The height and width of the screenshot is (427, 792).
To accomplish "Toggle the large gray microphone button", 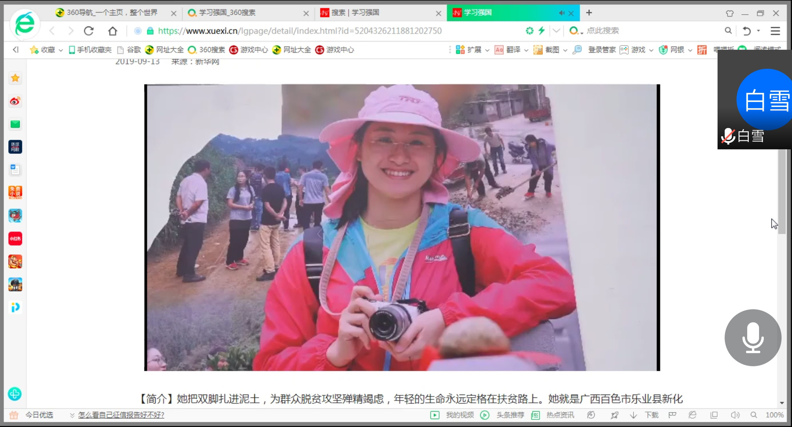I will click(752, 337).
